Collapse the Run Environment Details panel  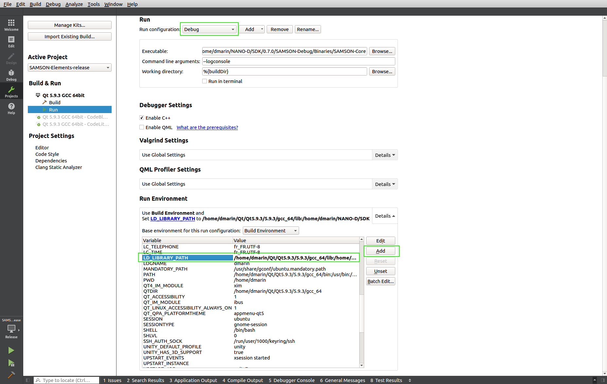[x=384, y=216]
